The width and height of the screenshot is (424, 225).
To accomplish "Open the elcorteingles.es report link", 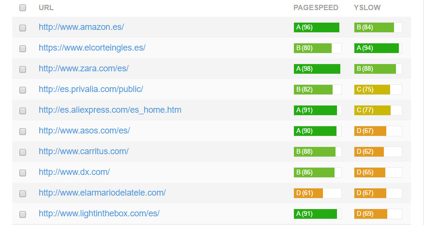I will [x=92, y=48].
